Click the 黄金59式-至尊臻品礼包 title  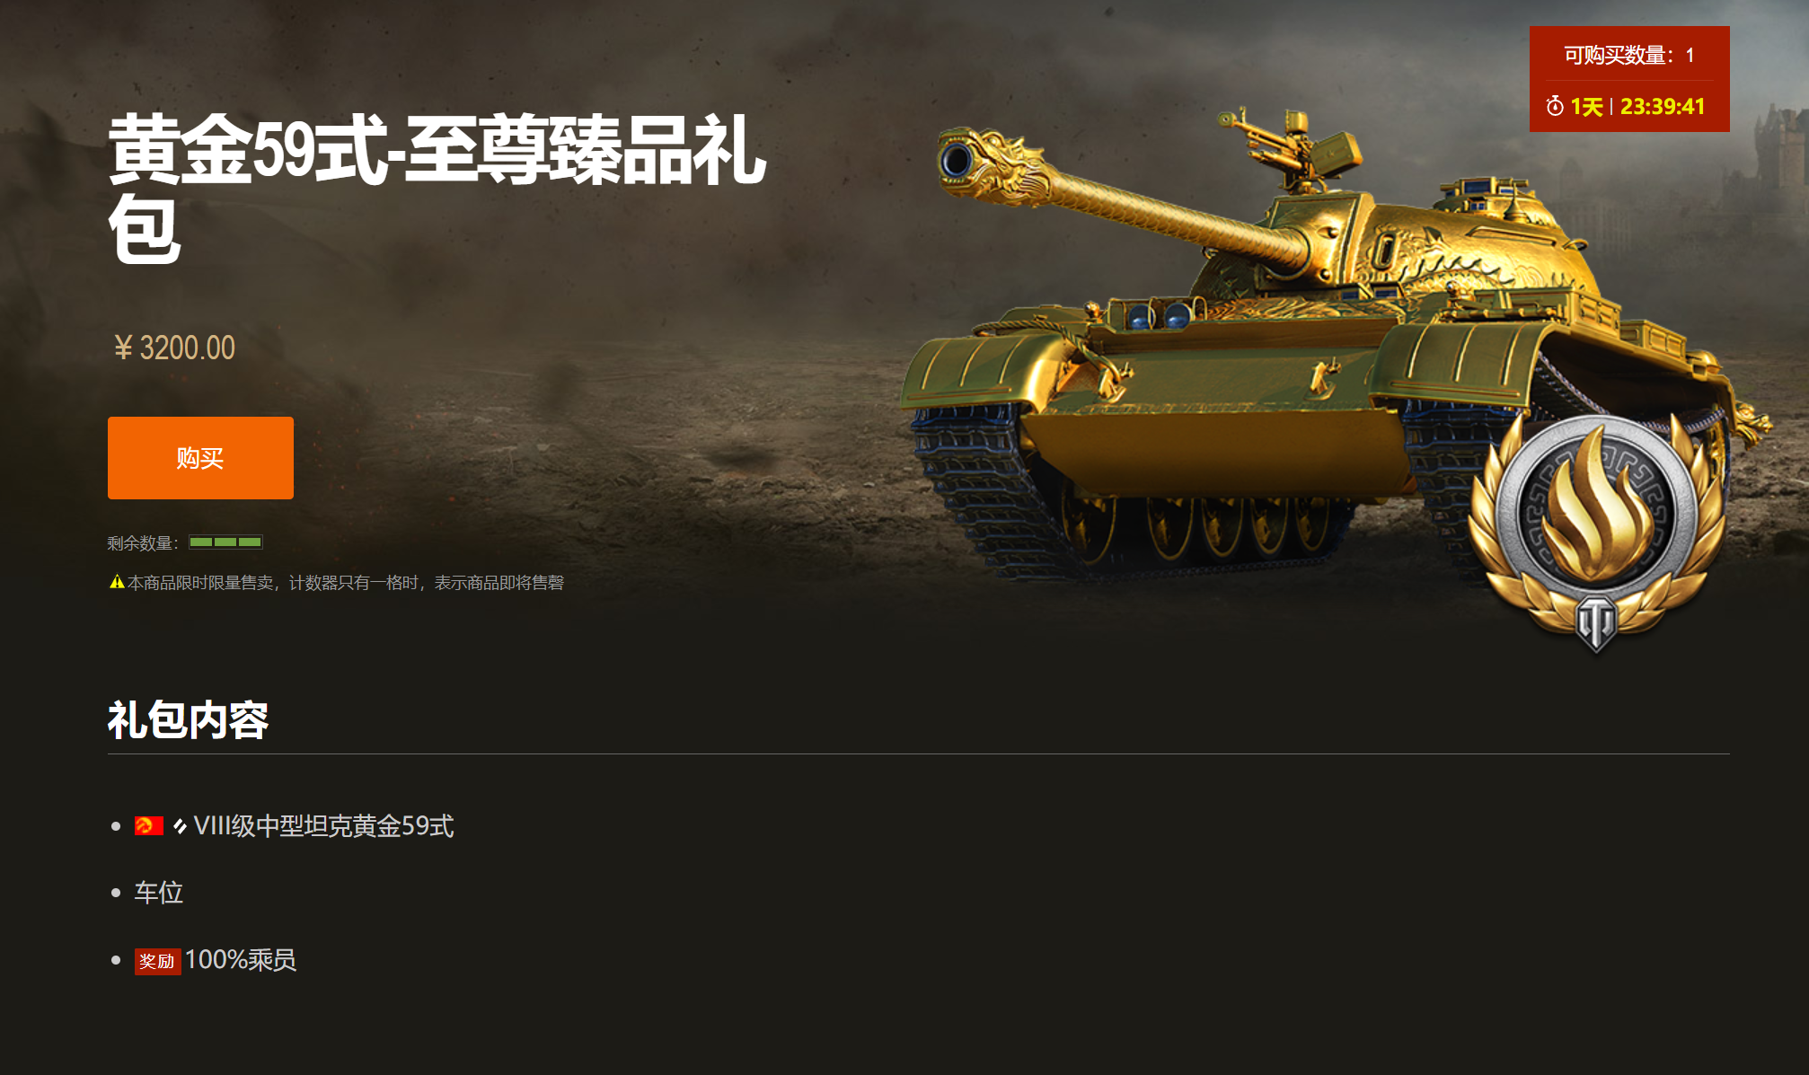(x=437, y=188)
